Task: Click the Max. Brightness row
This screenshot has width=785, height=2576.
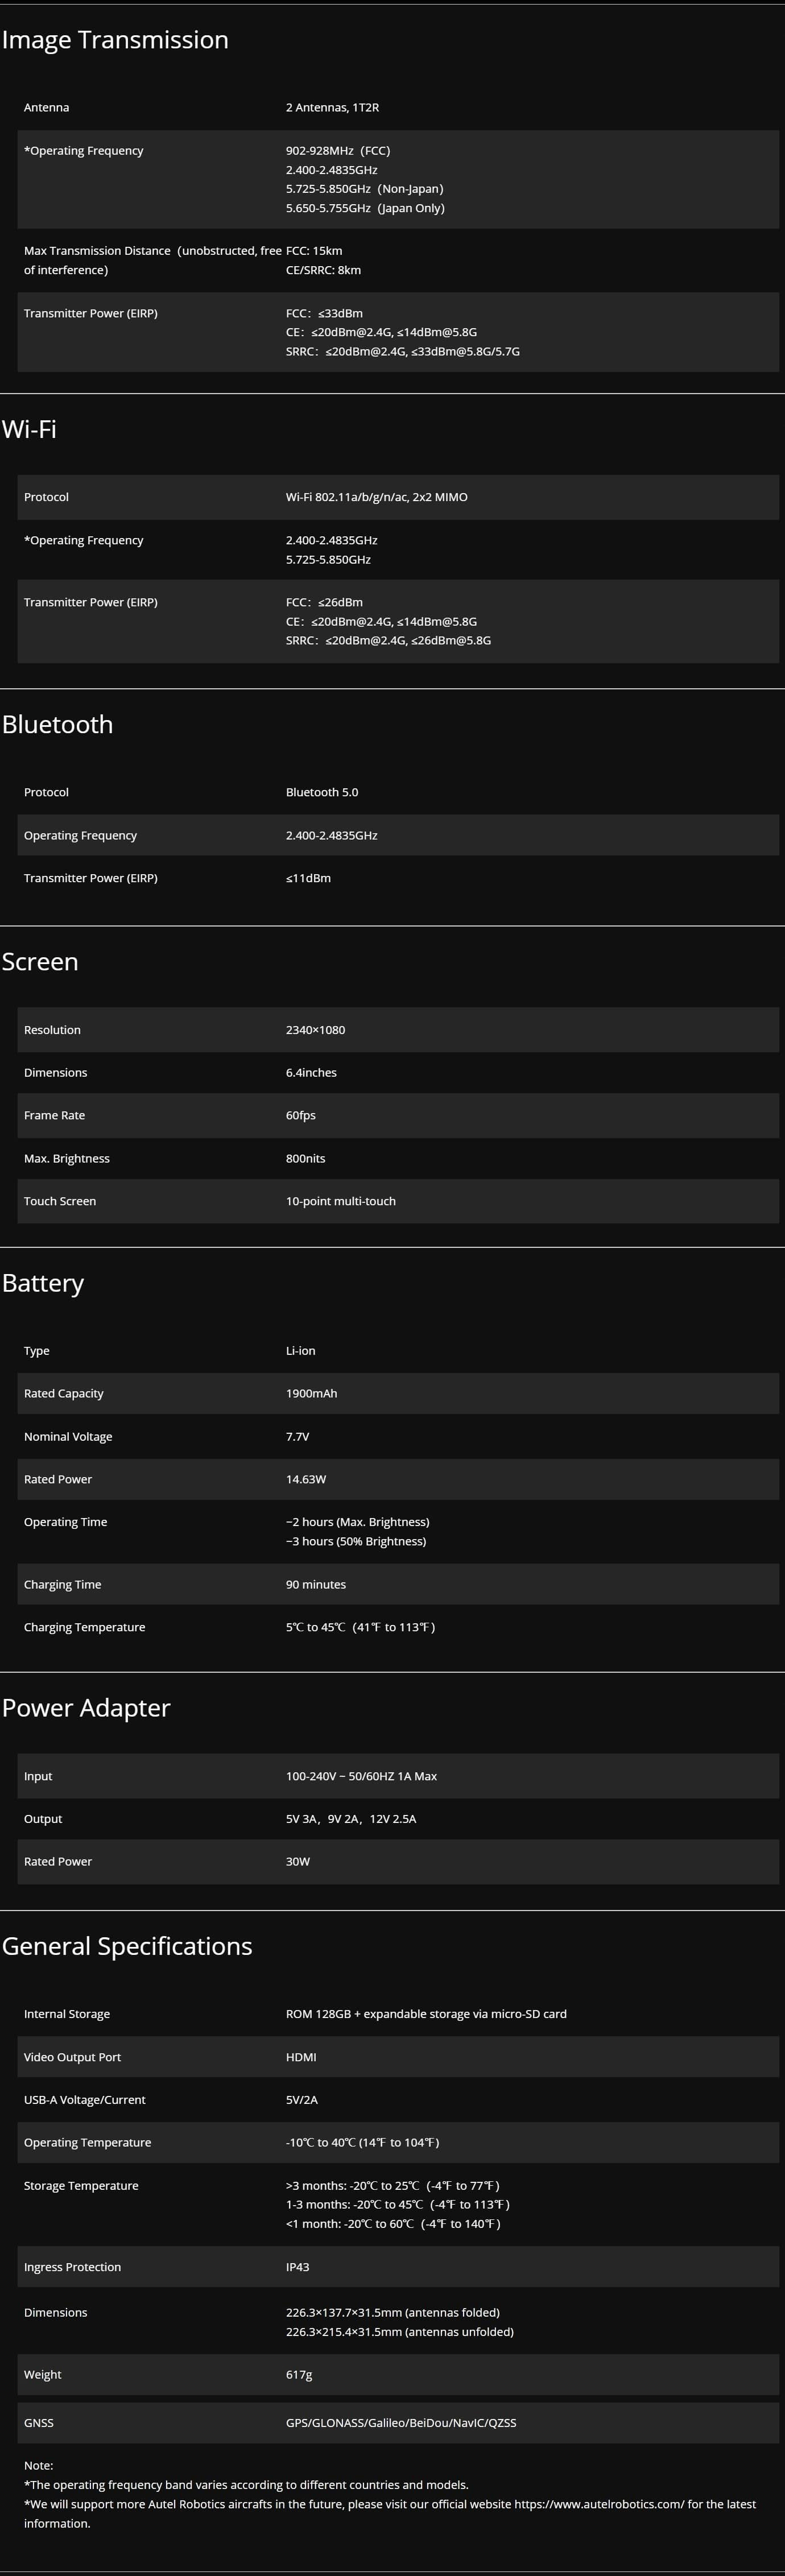Action: (x=398, y=1158)
